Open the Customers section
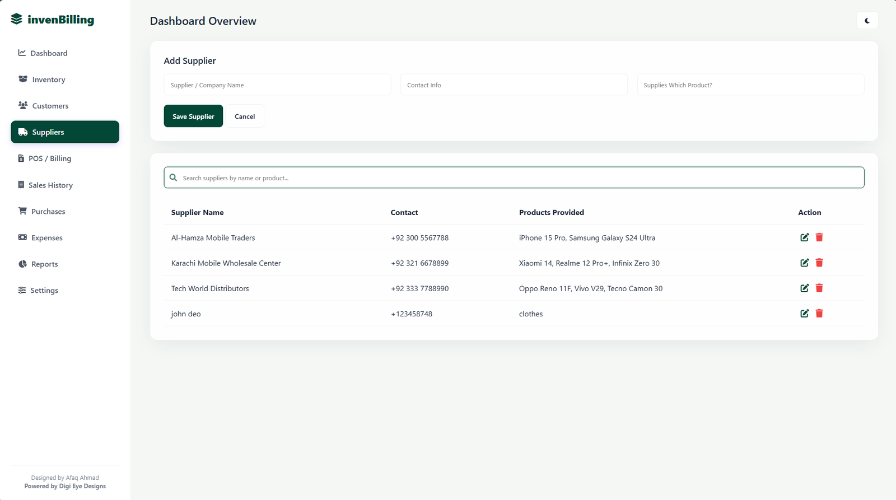This screenshot has height=500, width=896. click(50, 106)
